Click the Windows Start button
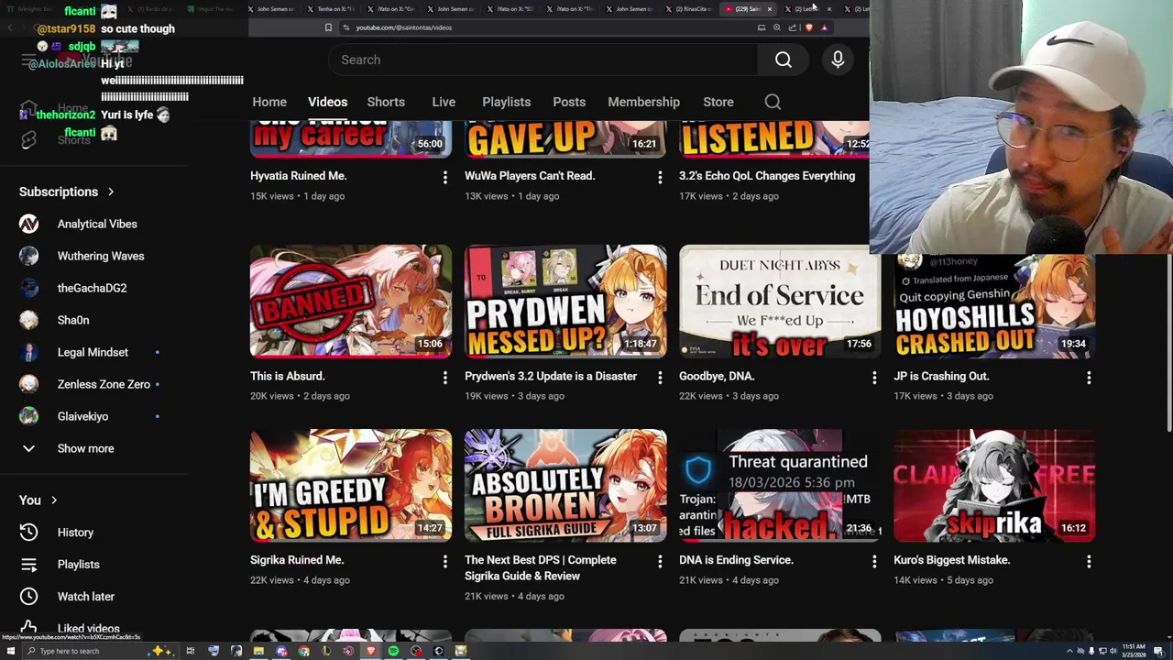1173x660 pixels. coord(10,651)
